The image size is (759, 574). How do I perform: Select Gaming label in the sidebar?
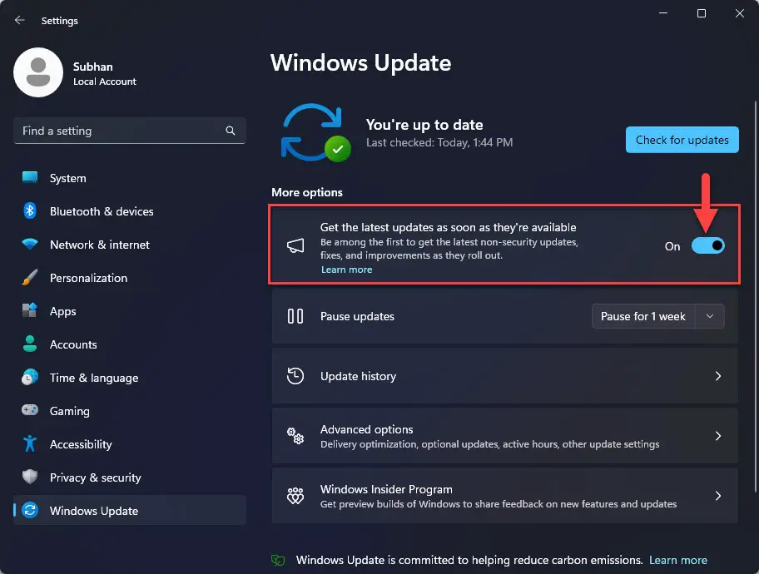[70, 411]
